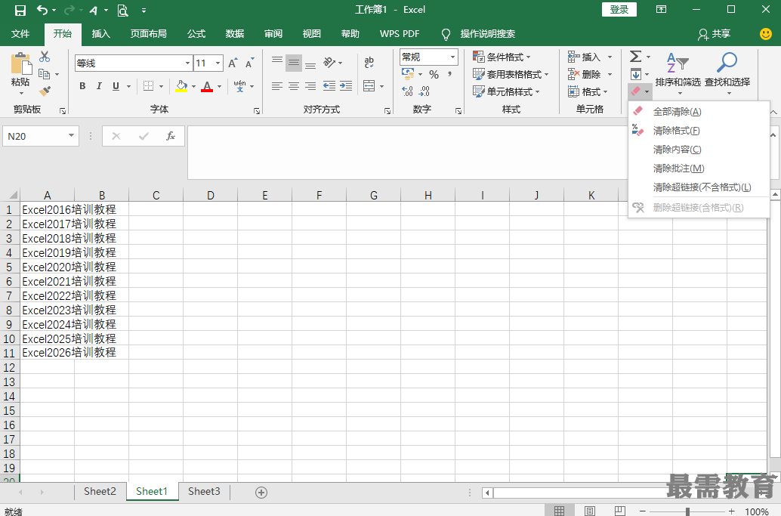Activate the Format Painter brush

45,91
